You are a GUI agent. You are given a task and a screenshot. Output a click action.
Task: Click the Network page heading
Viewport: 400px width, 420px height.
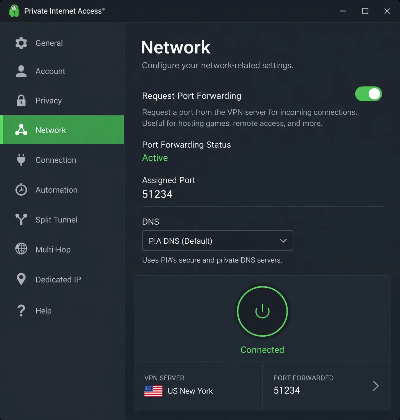tap(176, 47)
